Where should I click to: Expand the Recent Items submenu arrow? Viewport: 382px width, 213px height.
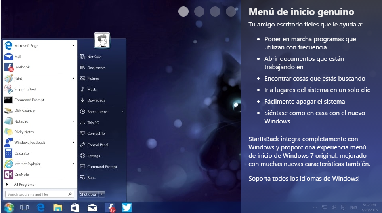coord(122,111)
